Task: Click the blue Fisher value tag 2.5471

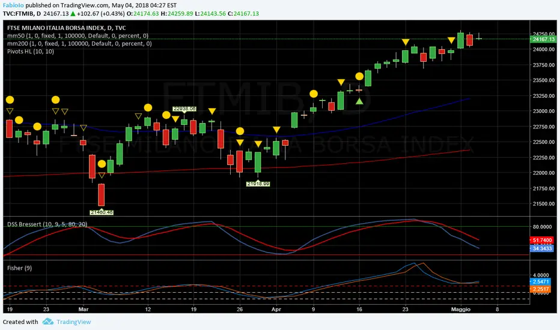Action: point(540,281)
